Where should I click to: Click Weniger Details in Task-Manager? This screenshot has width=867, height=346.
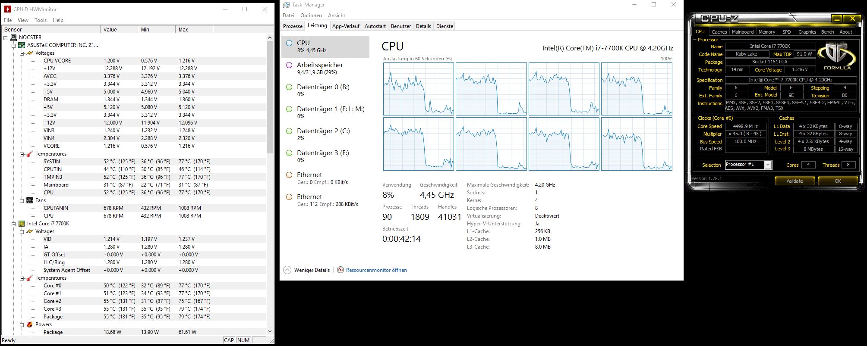tap(312, 270)
